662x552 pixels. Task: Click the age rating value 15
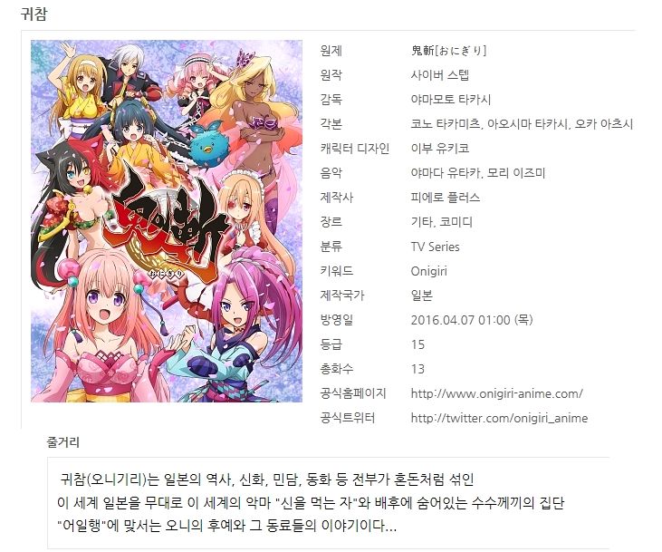(417, 344)
